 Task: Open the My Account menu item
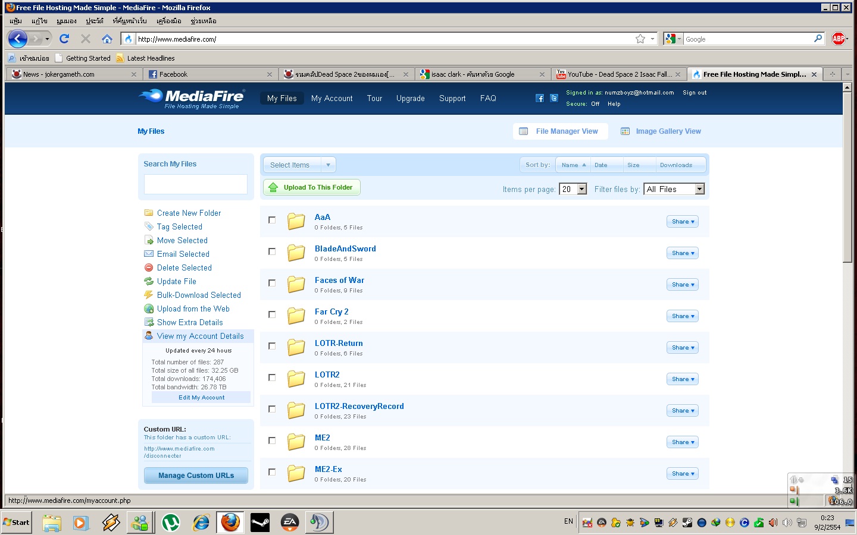tap(332, 99)
